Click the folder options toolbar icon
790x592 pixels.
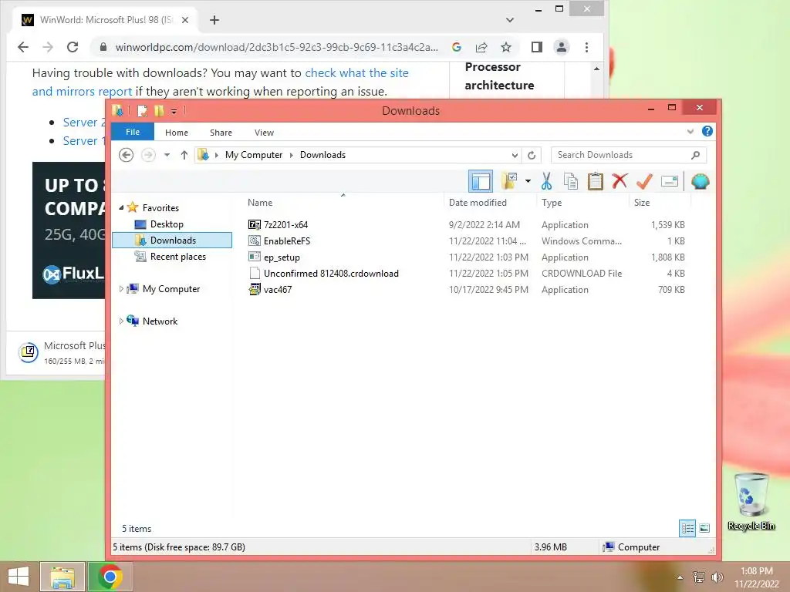pyautogui.click(x=509, y=180)
